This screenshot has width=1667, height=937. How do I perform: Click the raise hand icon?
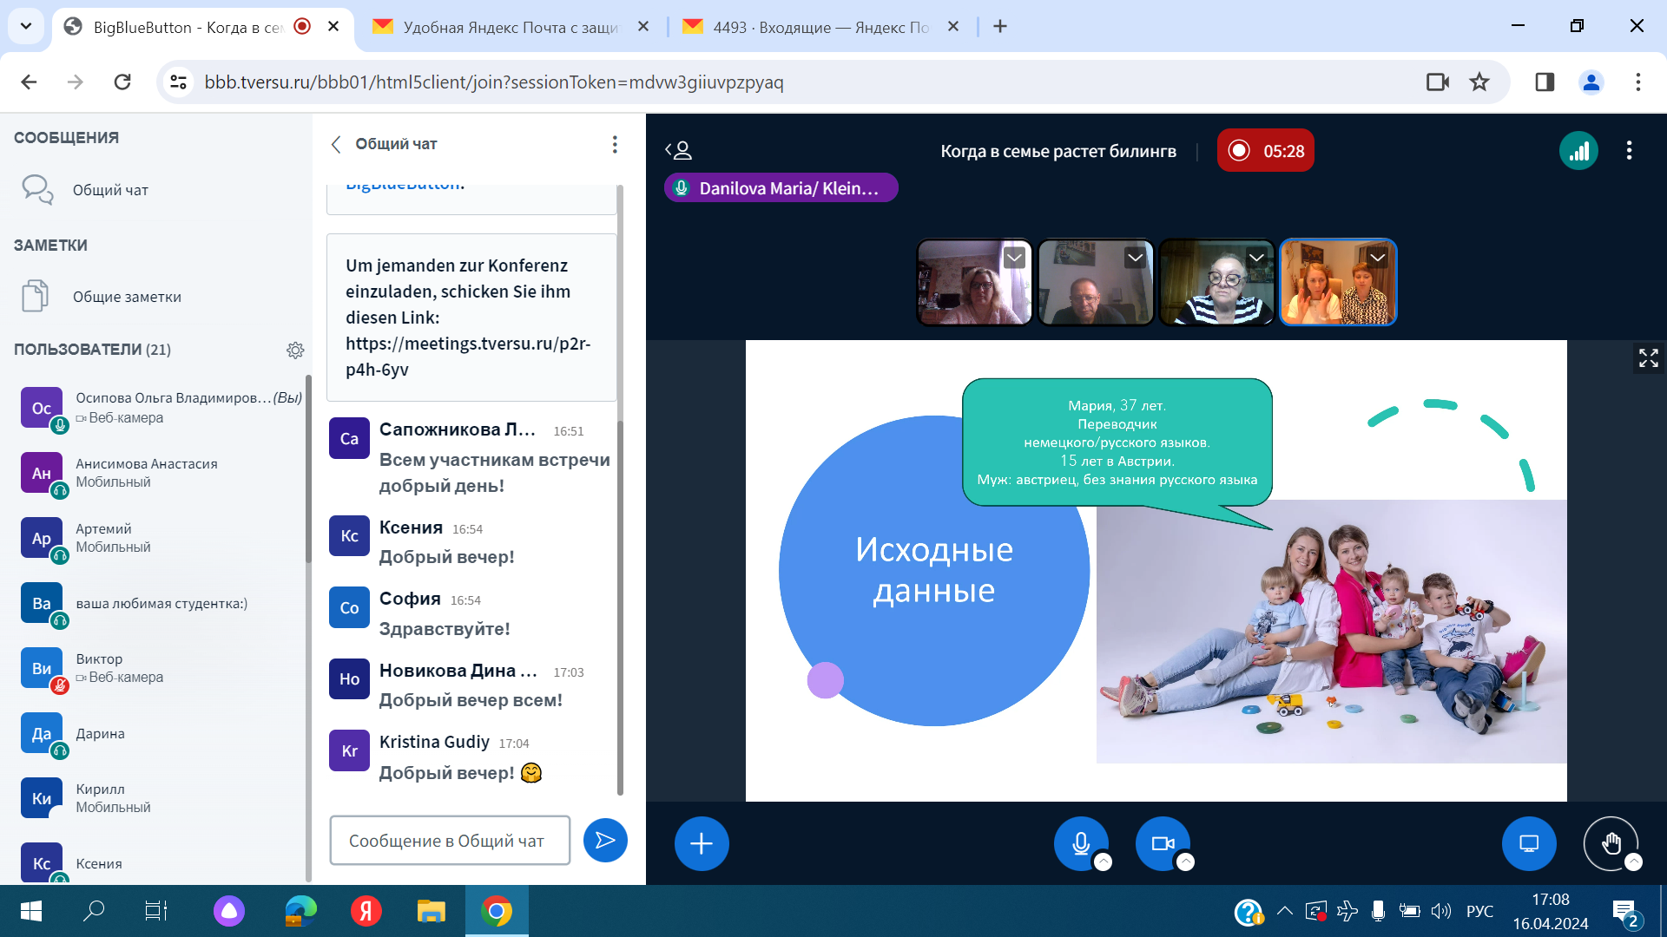point(1611,842)
